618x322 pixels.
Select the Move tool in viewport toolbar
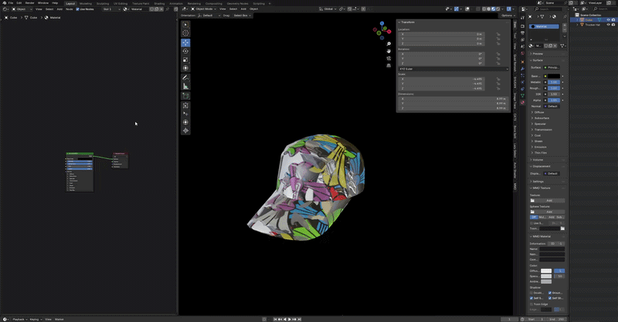click(x=185, y=42)
